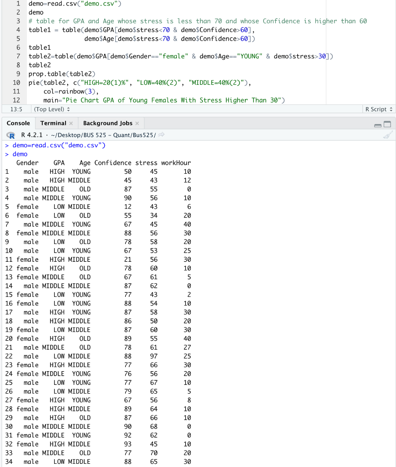Click 'demo=read.csv' on editor line 1
The image size is (396, 467).
[x=75, y=4]
